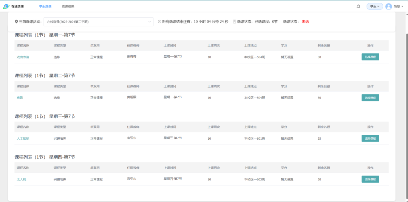Click 选择课程 for the 京剧 row
This screenshot has height=202, width=408.
(370, 98)
